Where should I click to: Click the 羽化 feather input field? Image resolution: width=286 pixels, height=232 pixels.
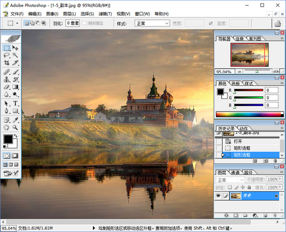[x=72, y=23]
